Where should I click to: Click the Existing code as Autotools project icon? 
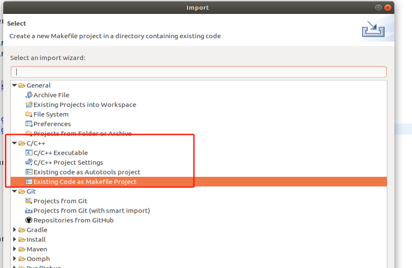coord(29,172)
